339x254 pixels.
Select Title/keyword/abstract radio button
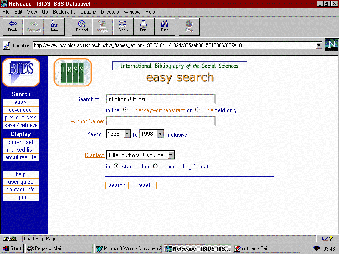[125, 110]
